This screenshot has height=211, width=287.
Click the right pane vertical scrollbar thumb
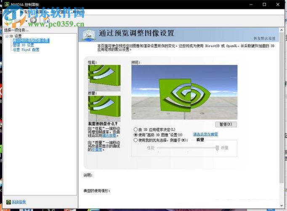(x=282, y=107)
